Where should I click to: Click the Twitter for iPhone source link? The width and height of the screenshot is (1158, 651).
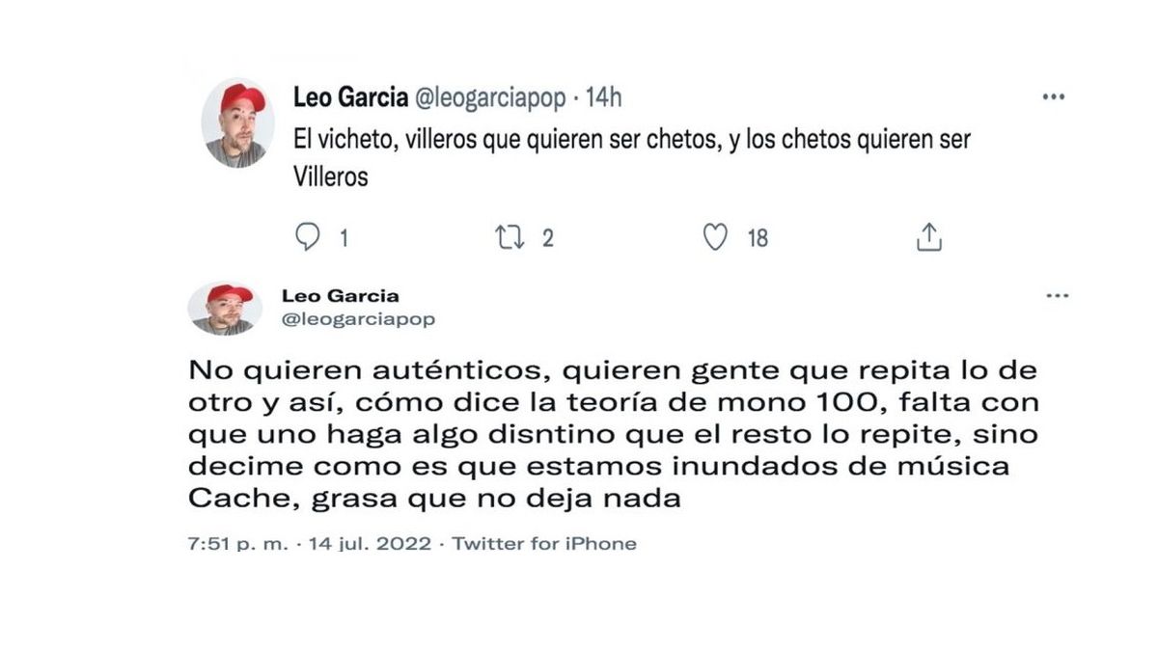tap(544, 544)
